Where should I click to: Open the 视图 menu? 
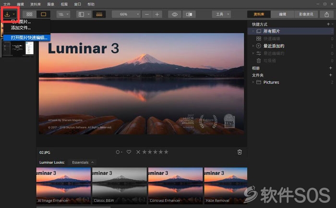click(64, 4)
